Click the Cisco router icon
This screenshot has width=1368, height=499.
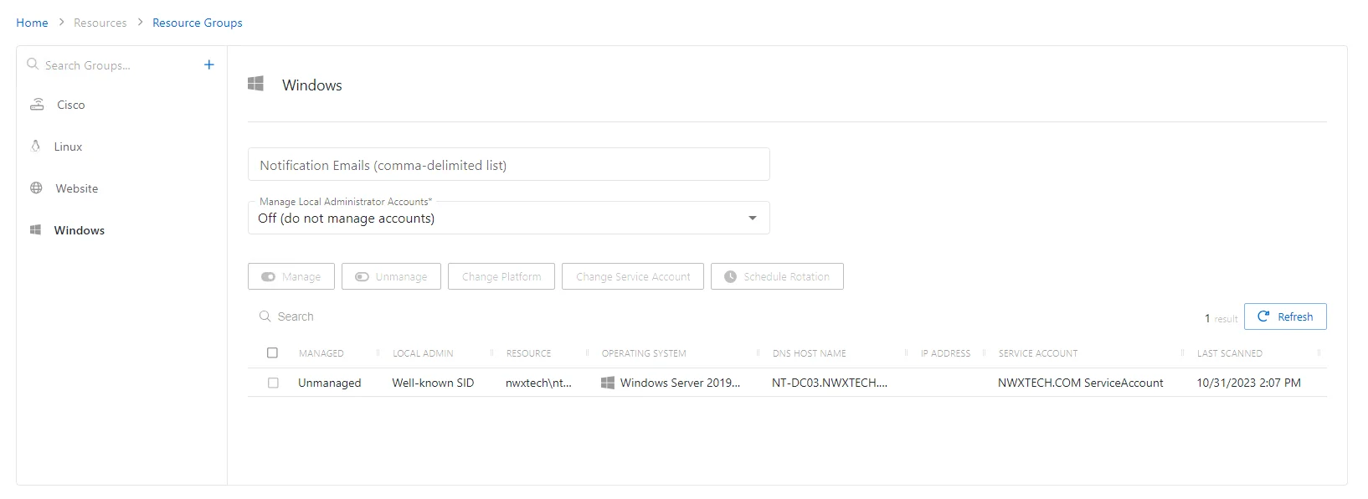tap(37, 105)
